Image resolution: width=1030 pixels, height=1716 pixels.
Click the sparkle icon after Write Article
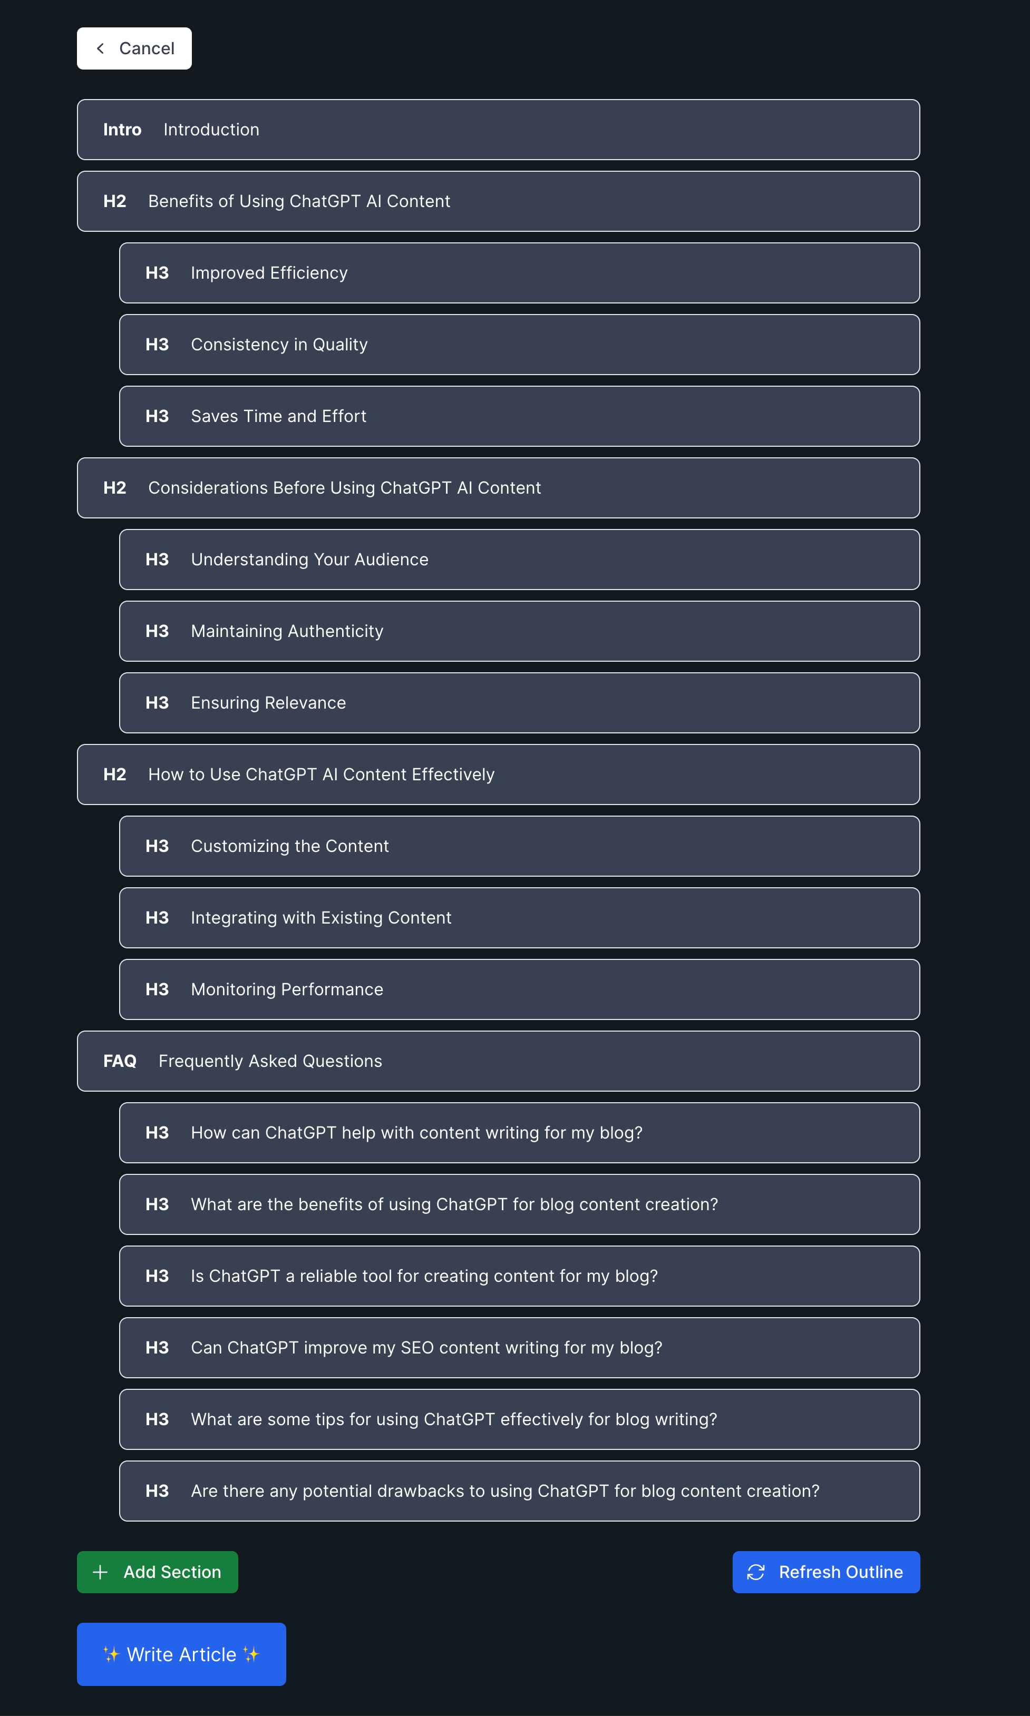[251, 1654]
